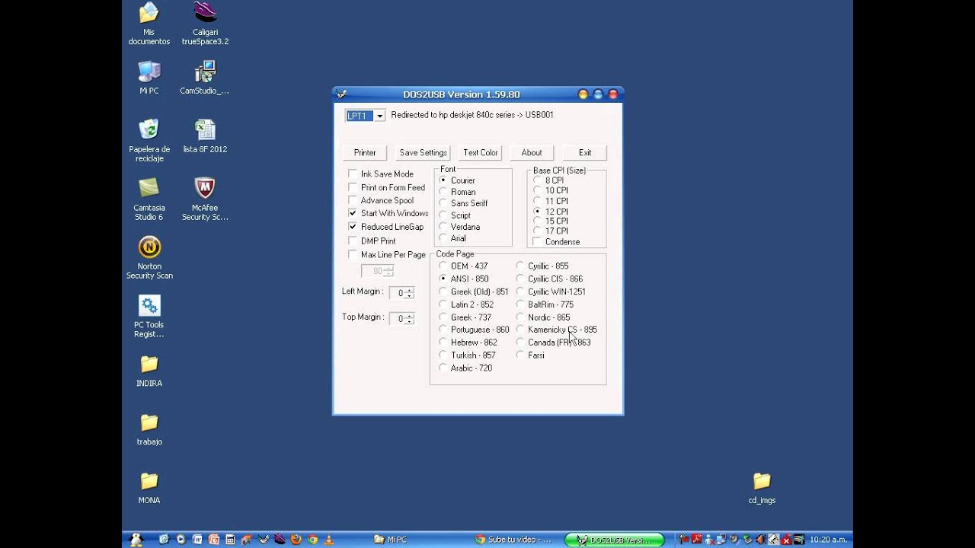Open MONA folder on desktop
The width and height of the screenshot is (975, 548).
(149, 488)
